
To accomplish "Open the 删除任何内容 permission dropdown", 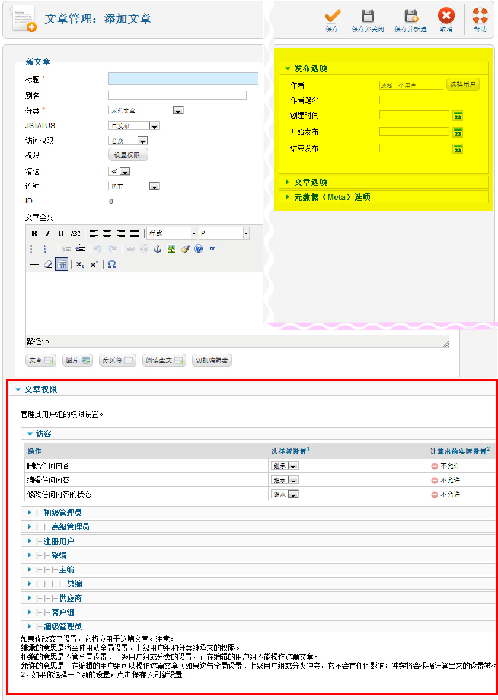I will (285, 466).
